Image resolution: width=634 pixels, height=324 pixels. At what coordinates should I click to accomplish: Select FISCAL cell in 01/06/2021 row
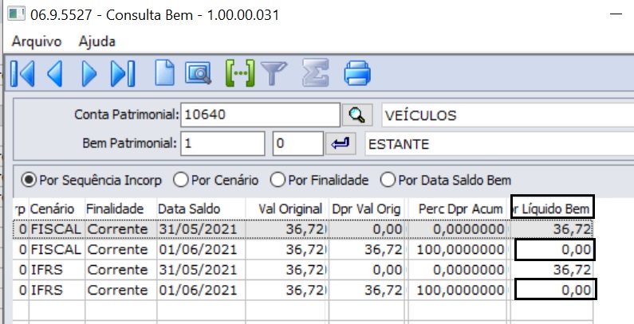pos(57,250)
